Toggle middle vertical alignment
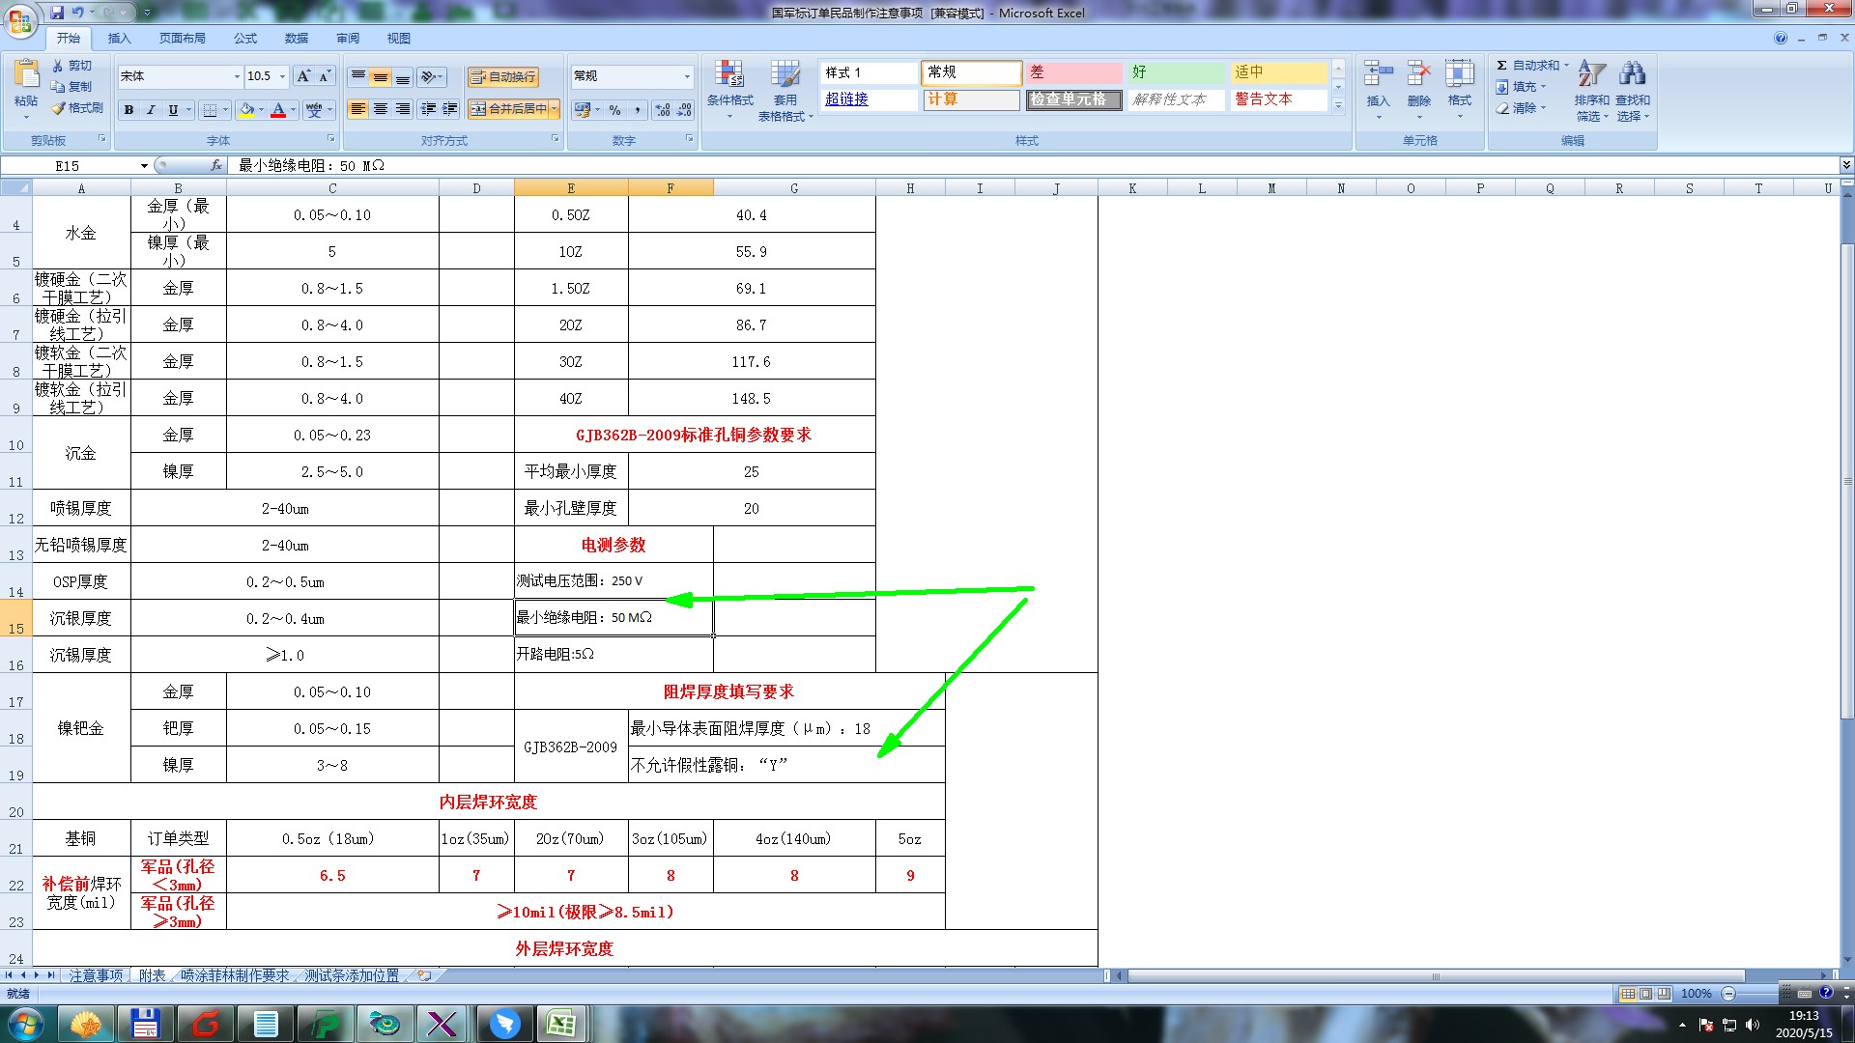The image size is (1855, 1043). [381, 77]
